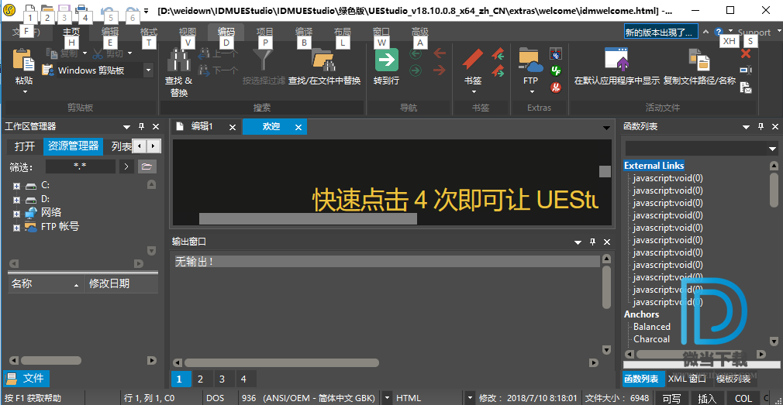Image resolution: width=783 pixels, height=405 pixels.
Task: Click the Copy (复制) icon in the ribbon
Action: point(53,53)
